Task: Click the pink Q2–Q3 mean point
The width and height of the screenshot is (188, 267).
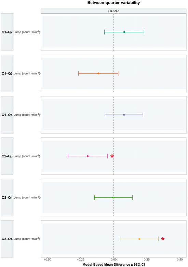Action: click(88, 156)
